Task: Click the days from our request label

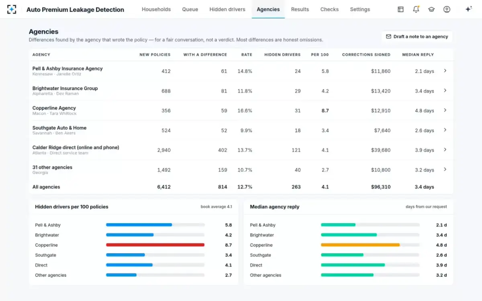Action: [426, 207]
